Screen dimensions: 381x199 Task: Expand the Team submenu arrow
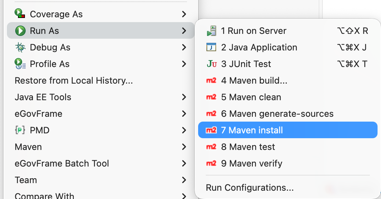point(184,180)
